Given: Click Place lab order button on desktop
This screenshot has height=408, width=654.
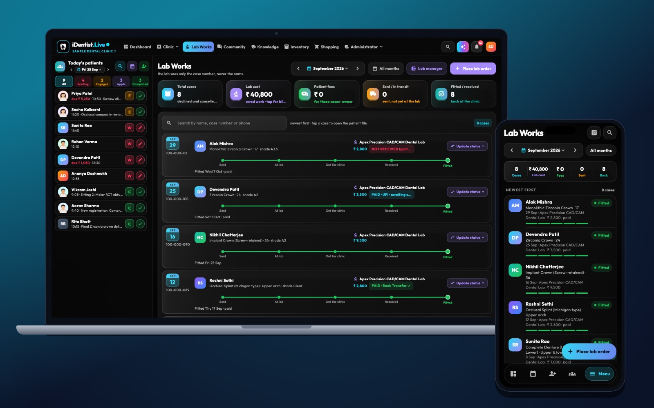Looking at the screenshot, I should (x=473, y=69).
